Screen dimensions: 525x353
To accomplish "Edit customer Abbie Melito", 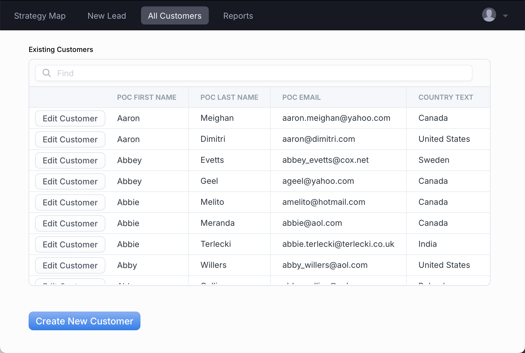I will 70,202.
